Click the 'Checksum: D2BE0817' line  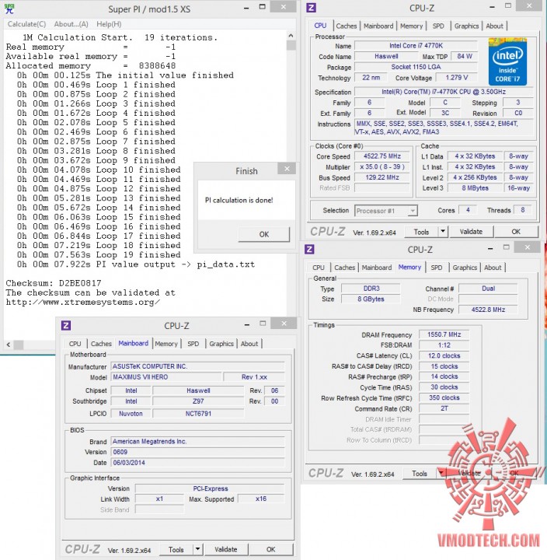tap(54, 283)
